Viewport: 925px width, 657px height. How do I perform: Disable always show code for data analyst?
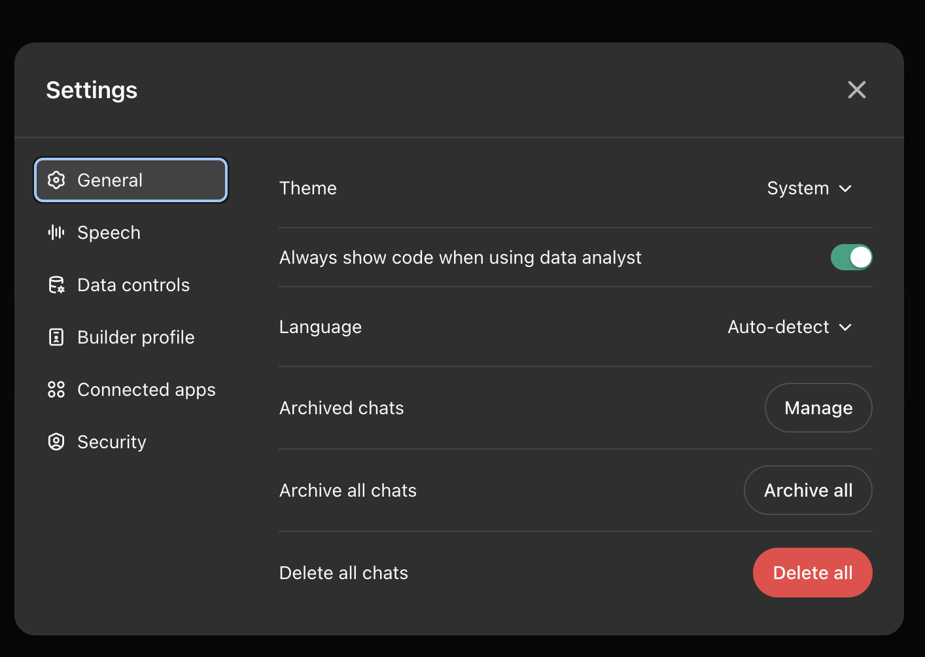tap(851, 257)
